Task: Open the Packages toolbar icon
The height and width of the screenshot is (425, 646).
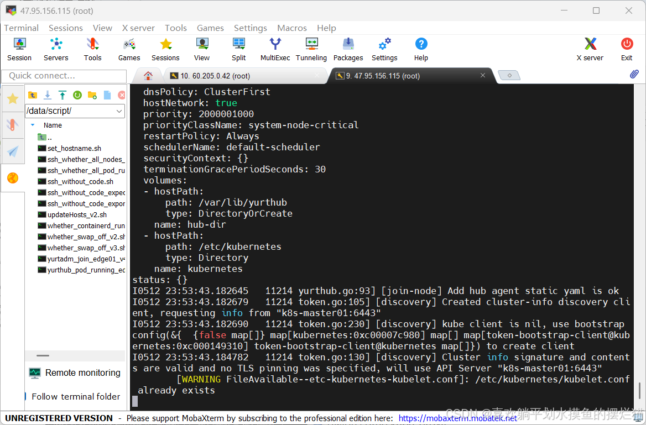Action: coord(348,49)
